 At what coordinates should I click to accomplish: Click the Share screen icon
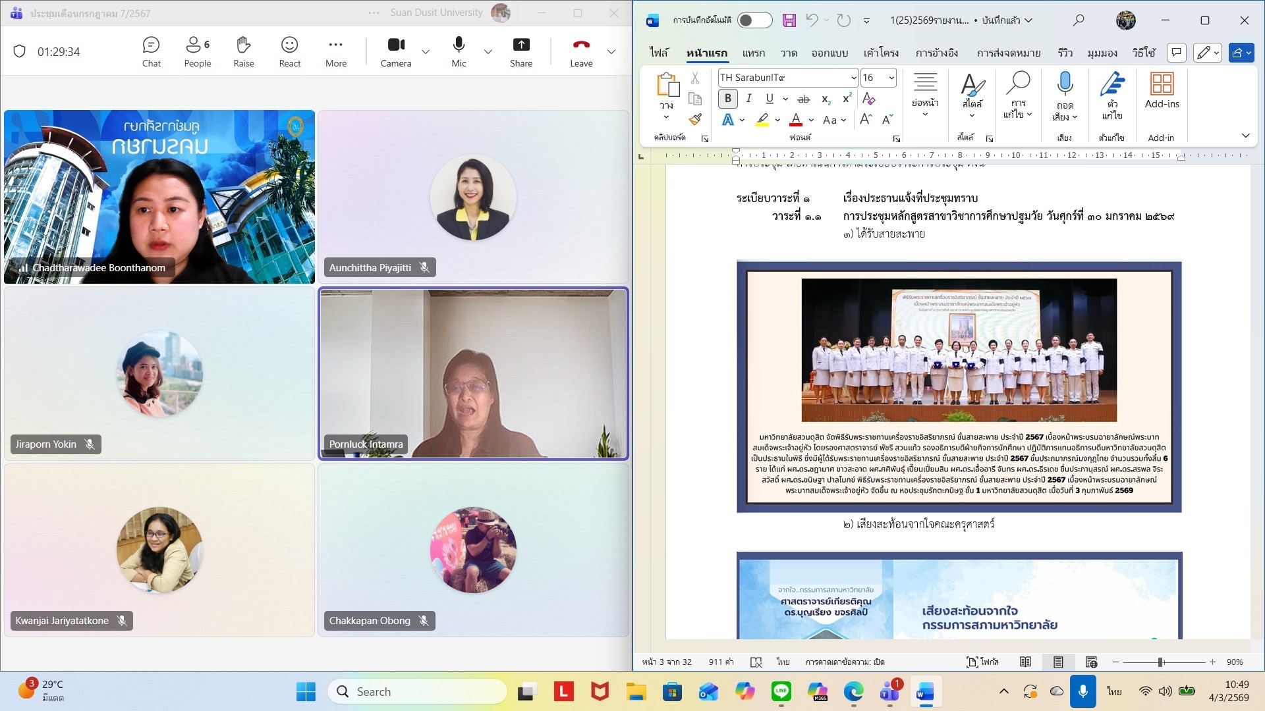point(520,51)
